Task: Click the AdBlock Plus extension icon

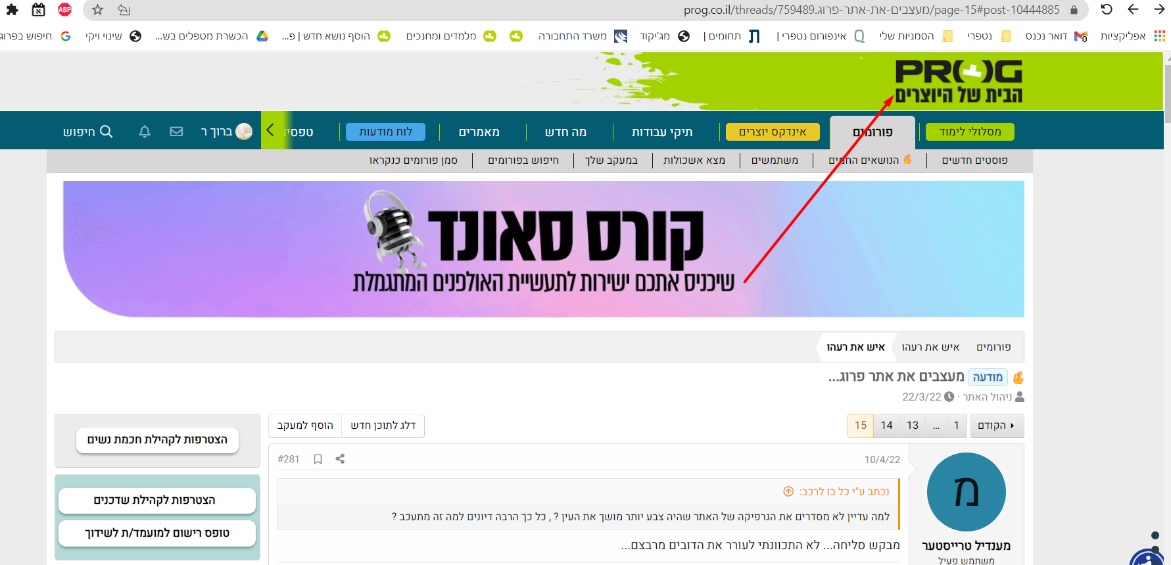Action: [x=64, y=9]
